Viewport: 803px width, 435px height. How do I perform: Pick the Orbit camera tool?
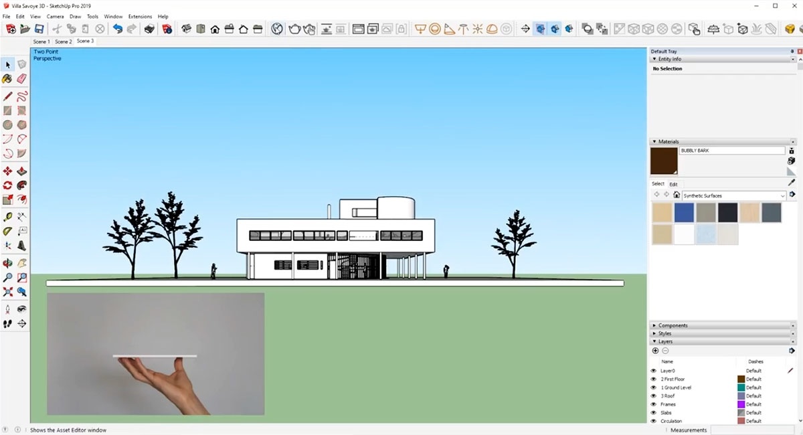tap(7, 263)
